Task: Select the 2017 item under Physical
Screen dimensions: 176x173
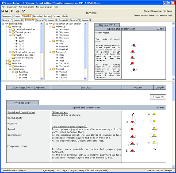Action: (x=62, y=43)
